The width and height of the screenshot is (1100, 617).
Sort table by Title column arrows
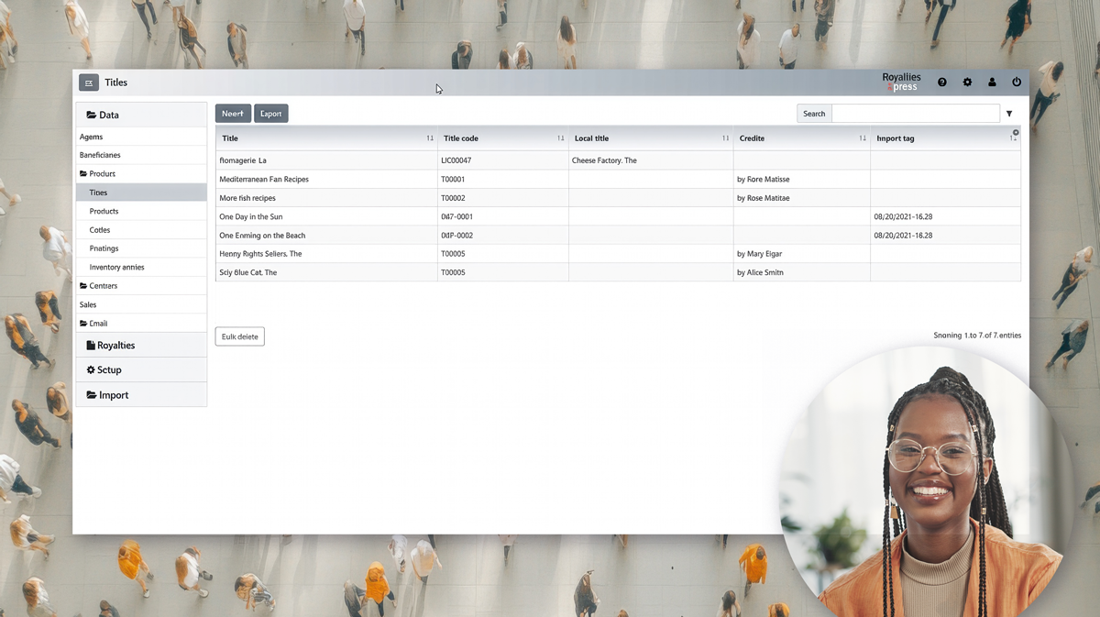coord(430,138)
